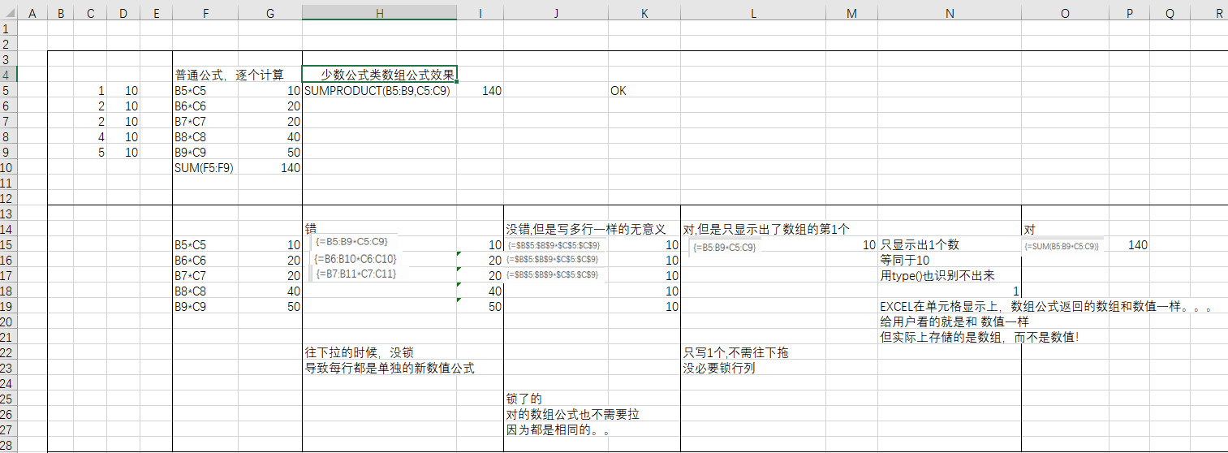Viewport: 1228px width, 453px height.
Task: Click the {=B6:B10*C6:C10} formula box
Action: pyautogui.click(x=355, y=259)
